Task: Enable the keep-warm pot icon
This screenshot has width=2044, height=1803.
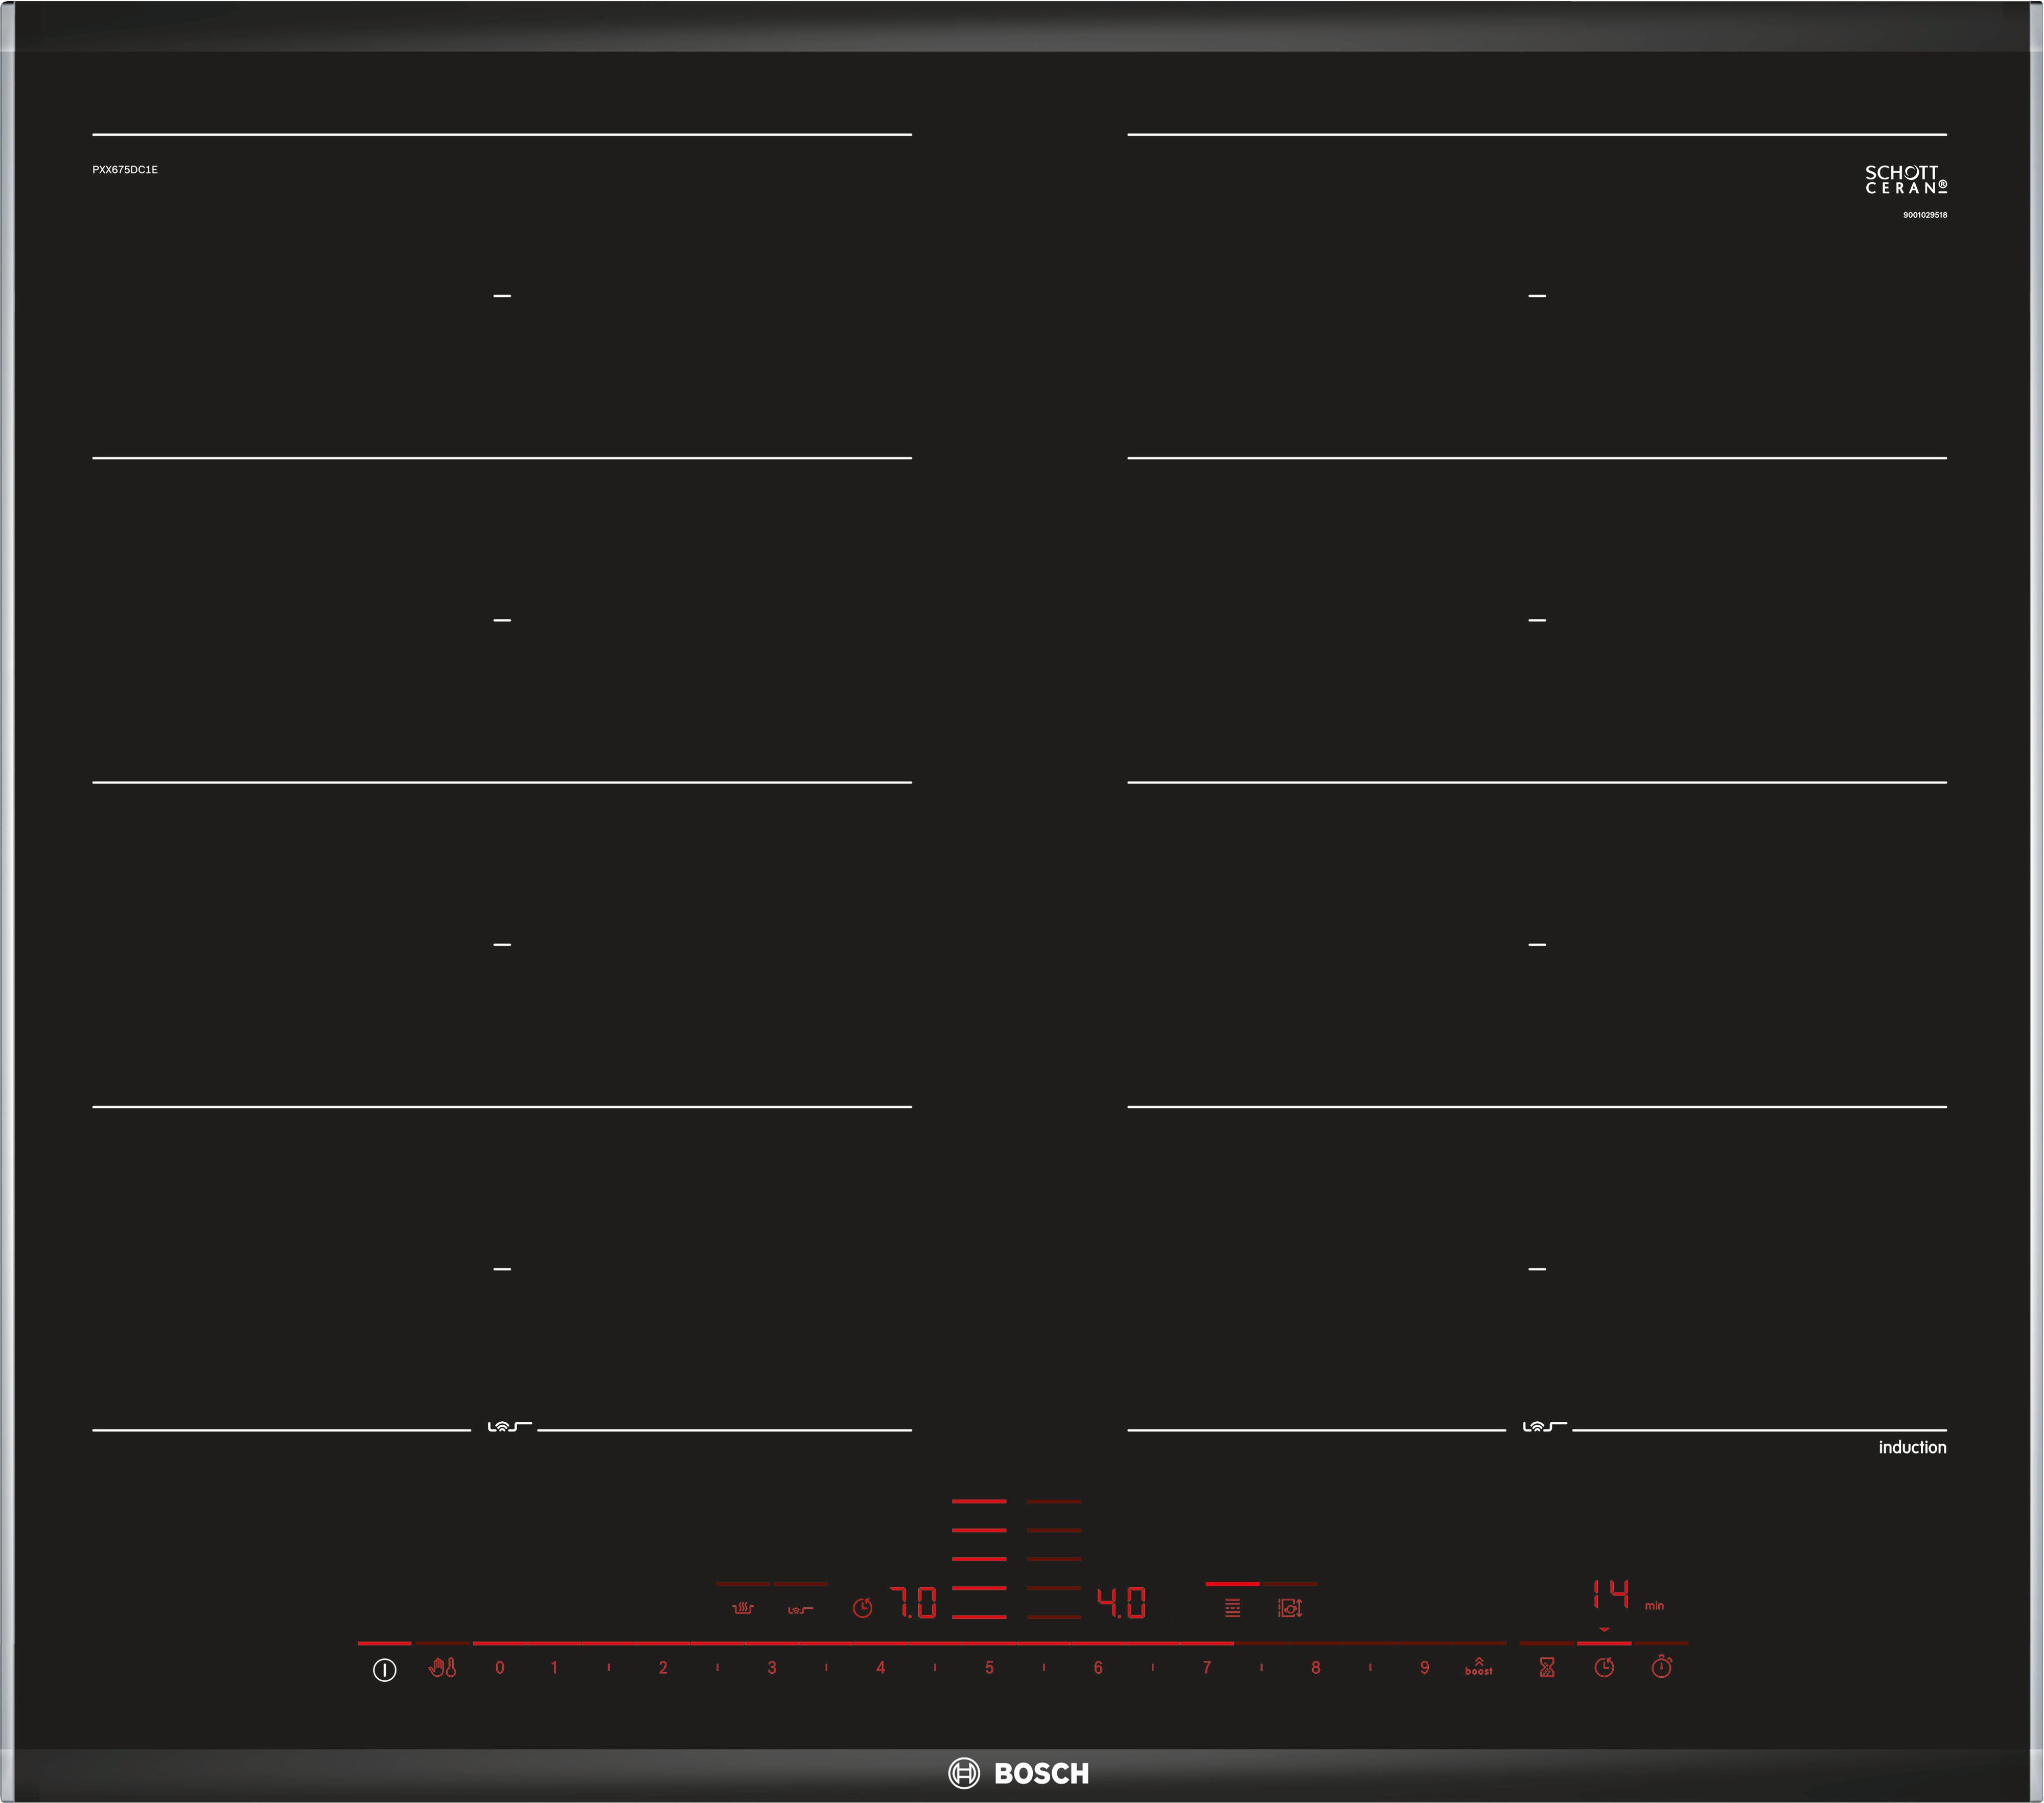Action: click(742, 1608)
